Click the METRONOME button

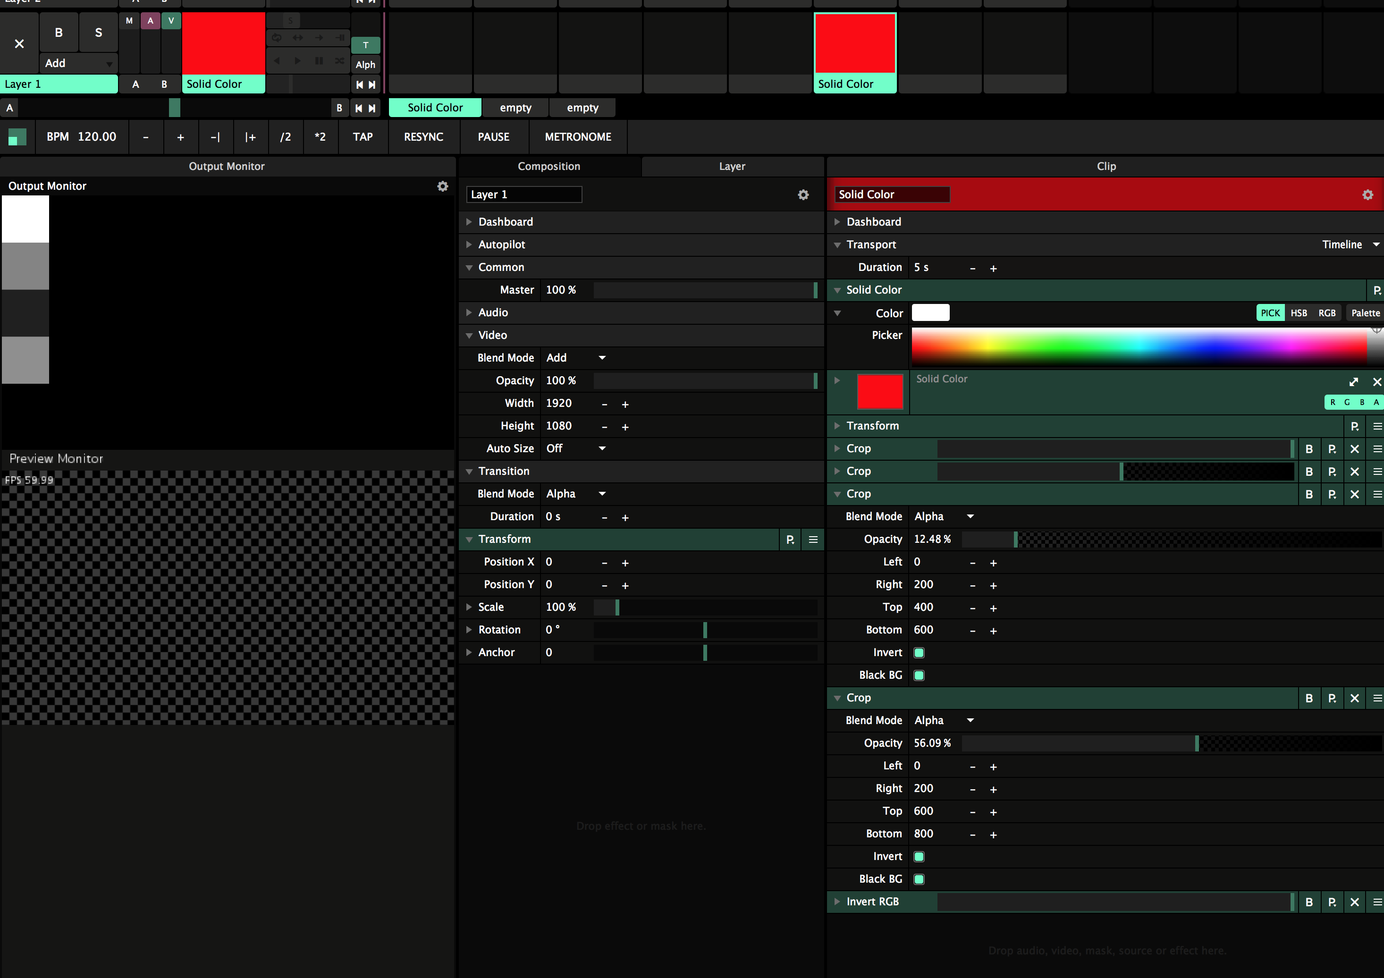click(x=577, y=137)
